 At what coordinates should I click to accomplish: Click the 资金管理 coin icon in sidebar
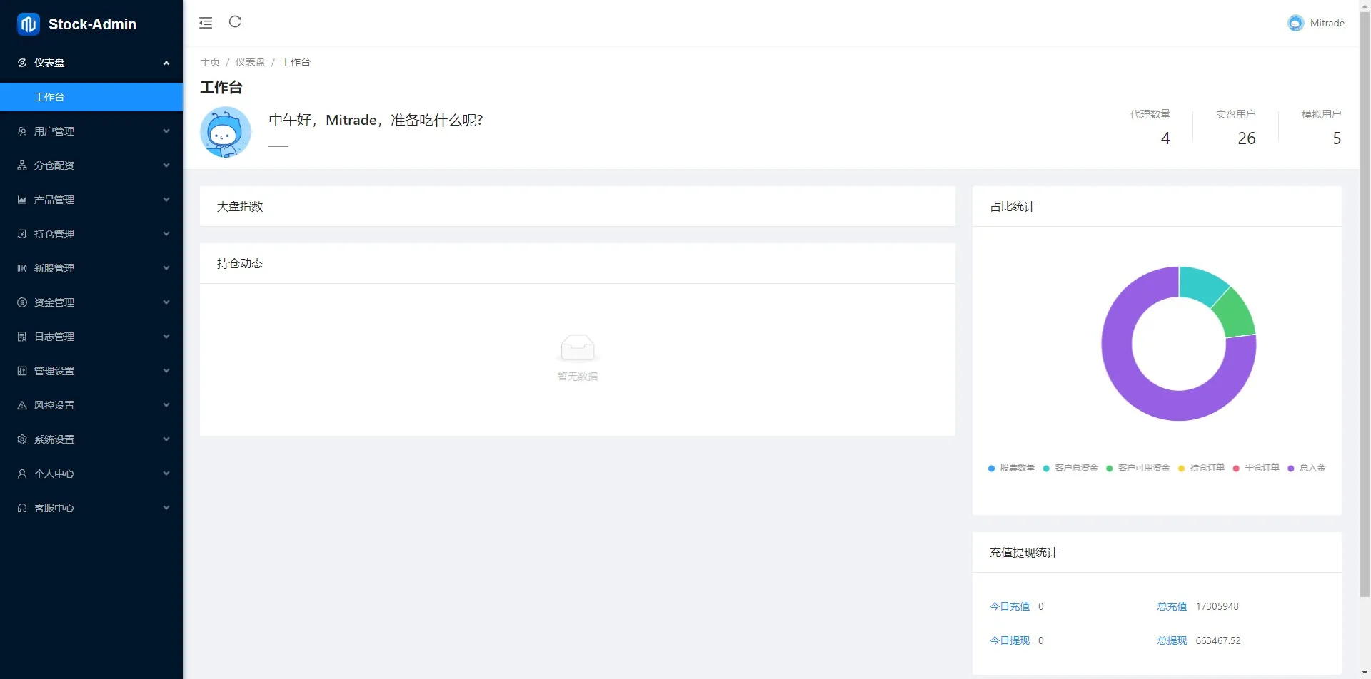tap(22, 302)
